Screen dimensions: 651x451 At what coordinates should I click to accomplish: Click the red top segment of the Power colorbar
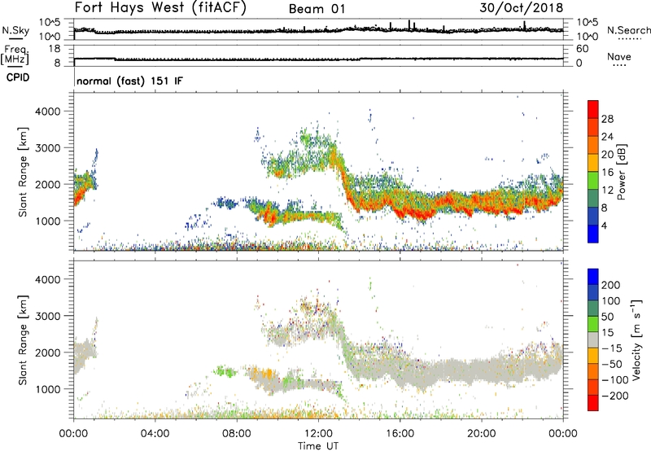pos(593,110)
